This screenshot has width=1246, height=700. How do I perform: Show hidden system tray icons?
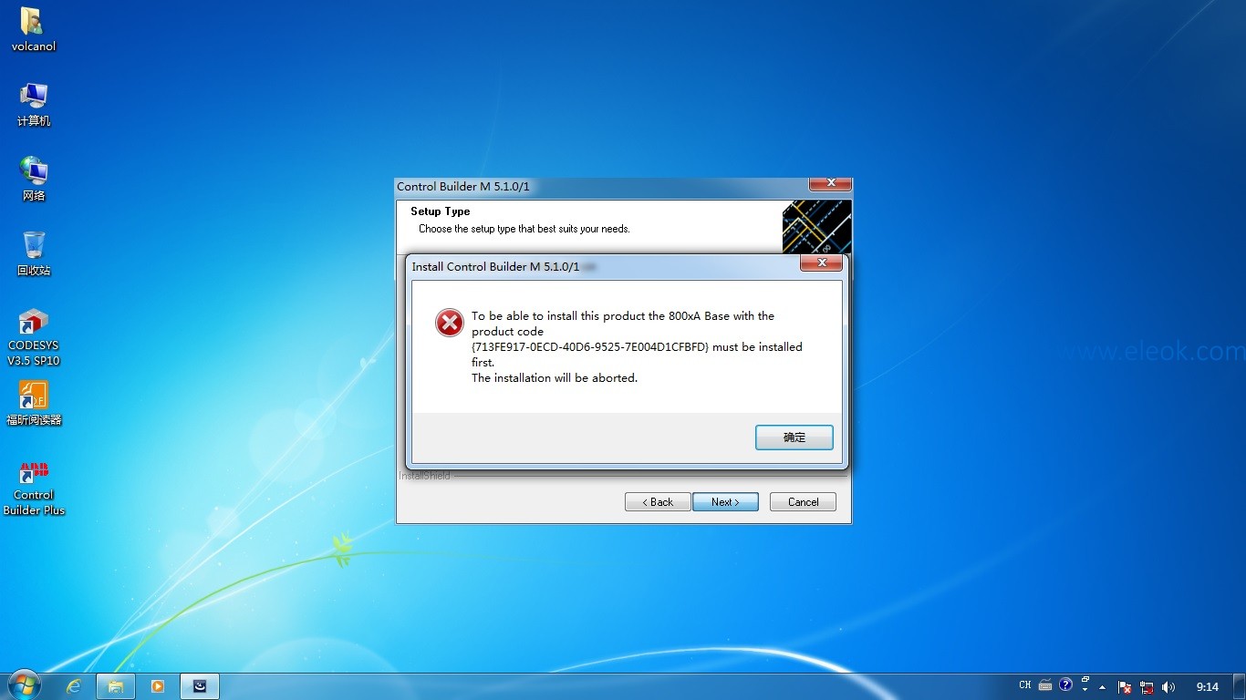pos(1103,687)
